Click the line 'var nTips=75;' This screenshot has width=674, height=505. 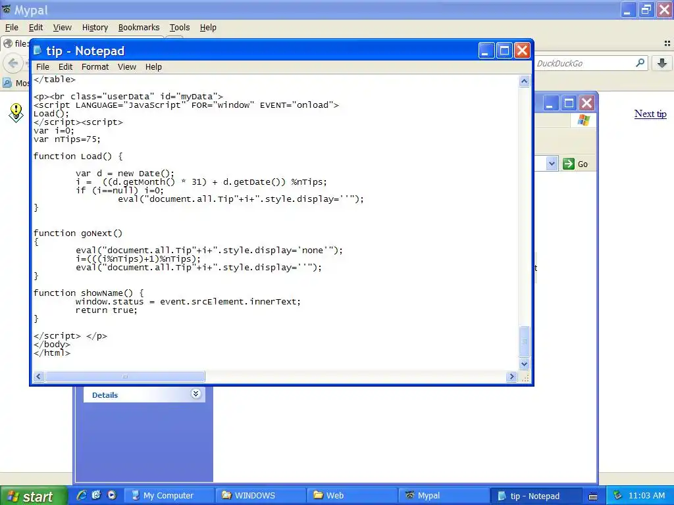67,139
